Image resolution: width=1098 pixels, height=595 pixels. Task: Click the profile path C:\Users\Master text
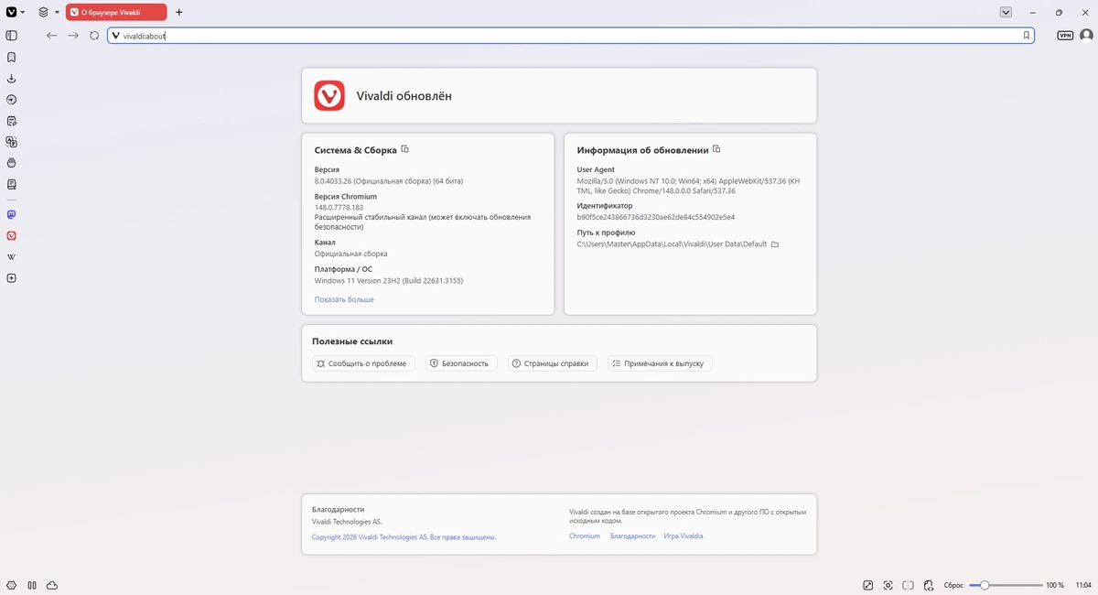pyautogui.click(x=672, y=244)
